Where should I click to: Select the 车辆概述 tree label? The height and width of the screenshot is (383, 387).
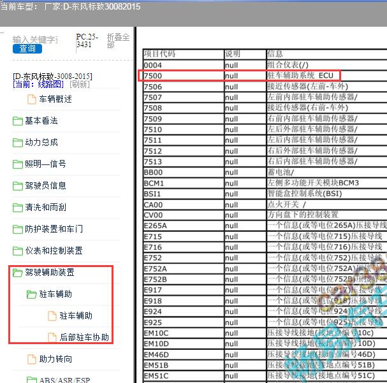(55, 99)
